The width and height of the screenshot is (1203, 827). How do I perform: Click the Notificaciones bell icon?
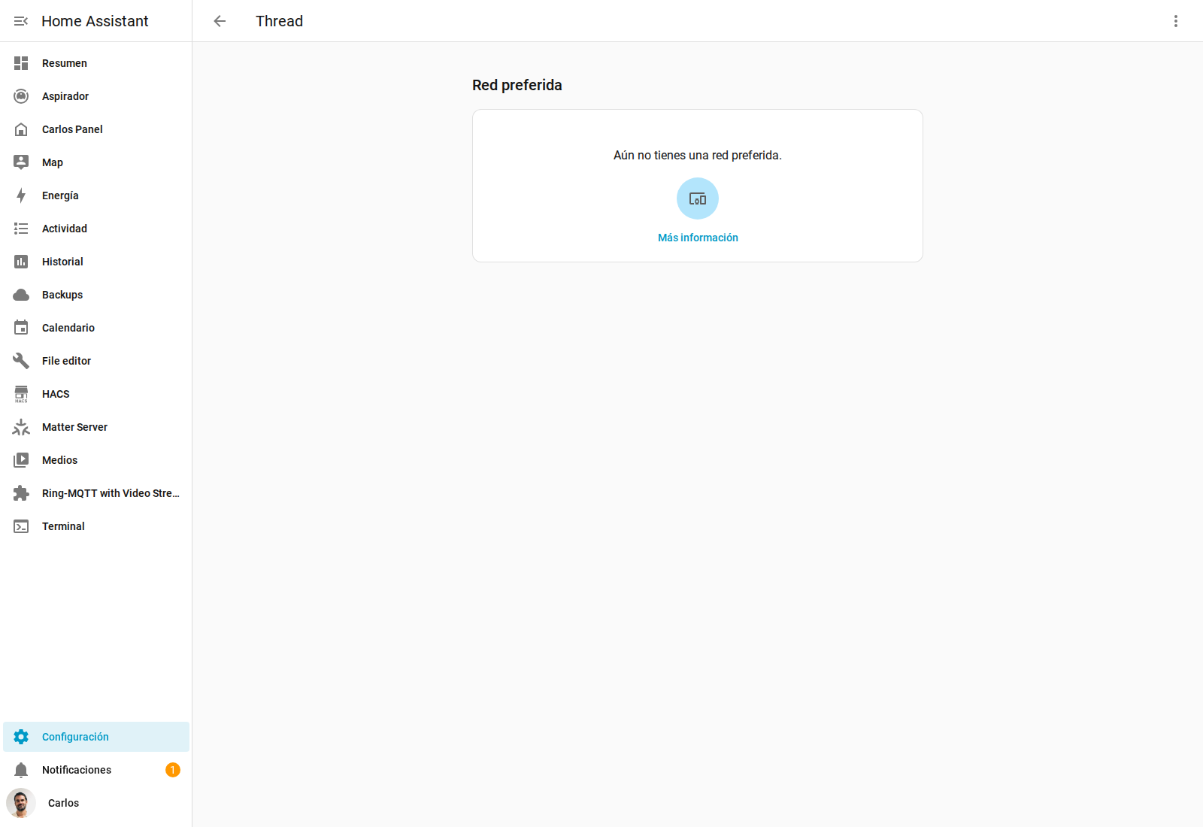[21, 770]
